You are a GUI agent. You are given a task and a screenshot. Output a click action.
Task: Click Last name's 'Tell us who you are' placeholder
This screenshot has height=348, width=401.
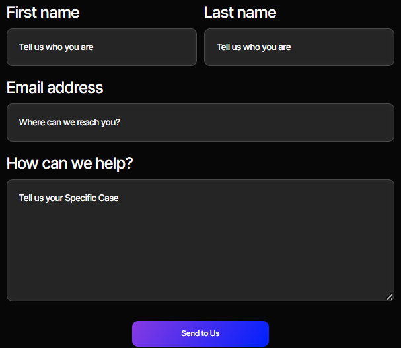[254, 47]
